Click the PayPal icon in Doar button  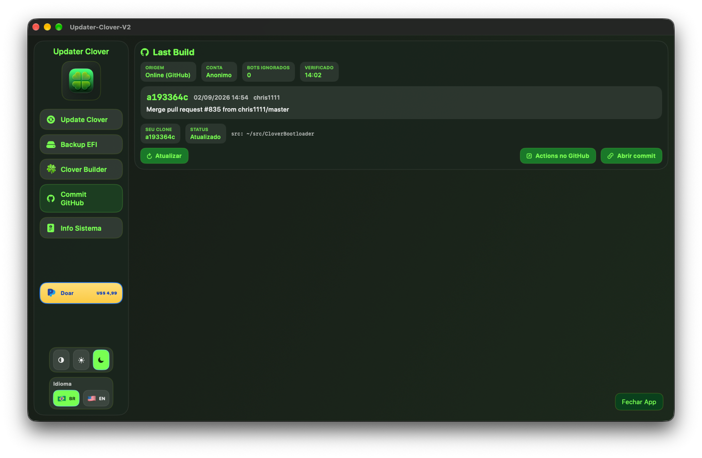(x=51, y=293)
